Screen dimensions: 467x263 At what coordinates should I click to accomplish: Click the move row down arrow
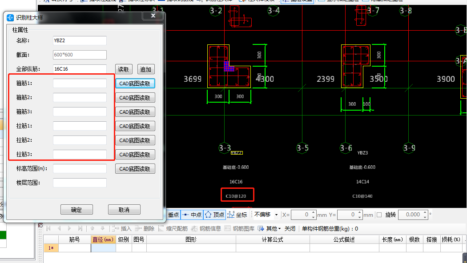(102, 228)
